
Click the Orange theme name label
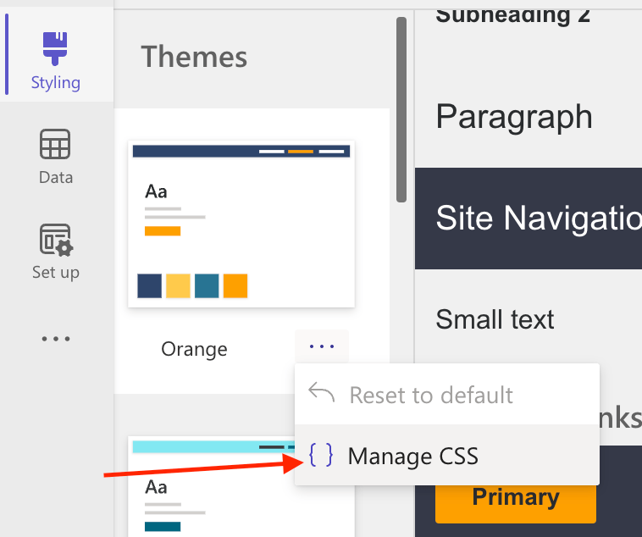coord(194,349)
